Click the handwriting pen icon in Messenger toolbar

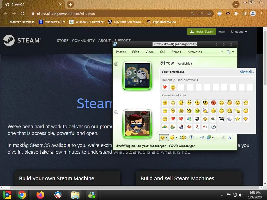[223, 137]
